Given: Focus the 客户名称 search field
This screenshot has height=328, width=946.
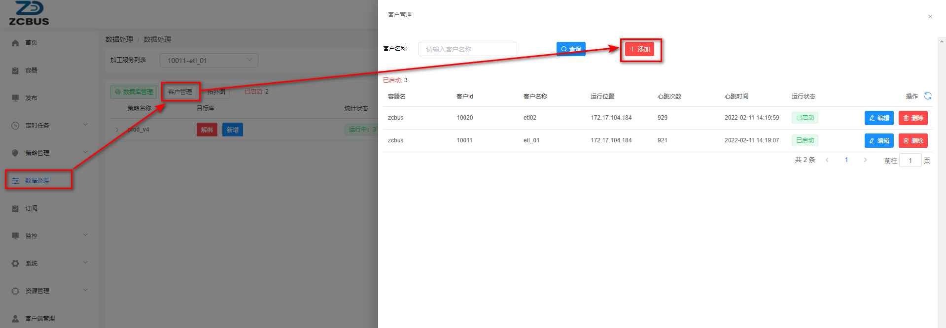Looking at the screenshot, I should pyautogui.click(x=467, y=49).
